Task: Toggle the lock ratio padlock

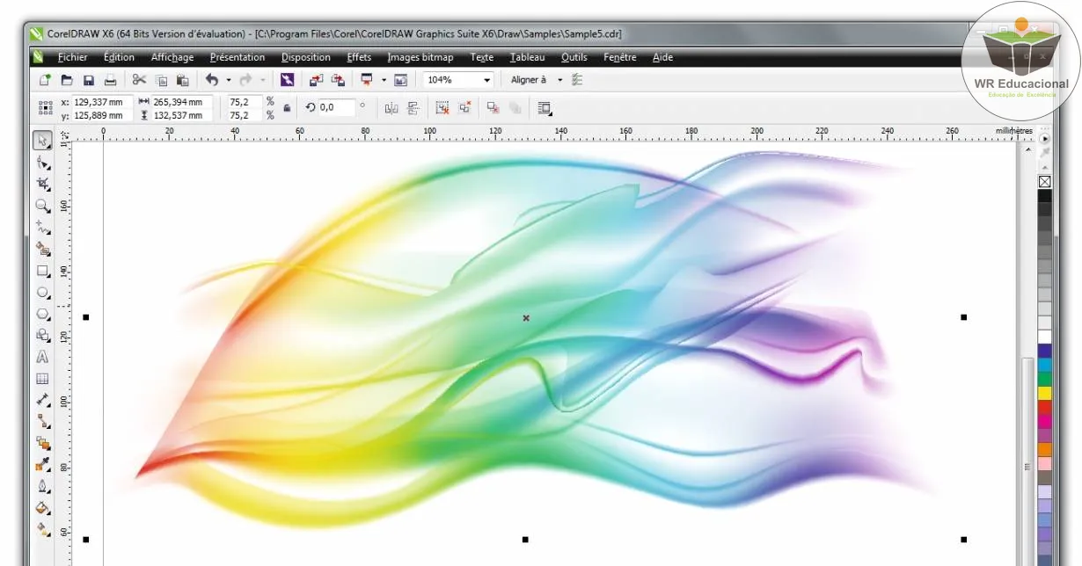Action: (x=287, y=108)
